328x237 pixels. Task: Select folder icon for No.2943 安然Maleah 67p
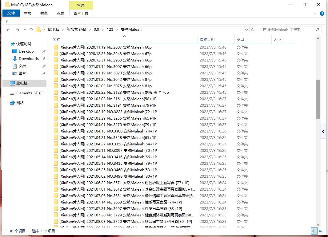pyautogui.click(x=56, y=54)
